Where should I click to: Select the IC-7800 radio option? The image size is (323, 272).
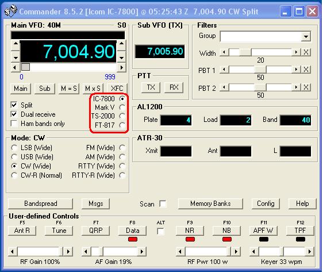point(122,99)
